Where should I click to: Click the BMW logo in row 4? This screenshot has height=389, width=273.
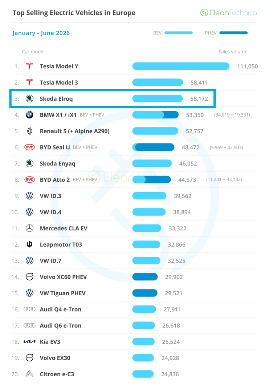click(29, 115)
